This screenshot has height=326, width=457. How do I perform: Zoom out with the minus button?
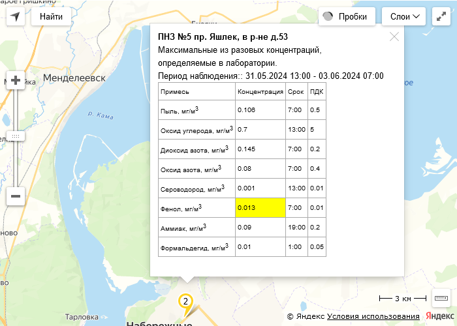[16, 196]
